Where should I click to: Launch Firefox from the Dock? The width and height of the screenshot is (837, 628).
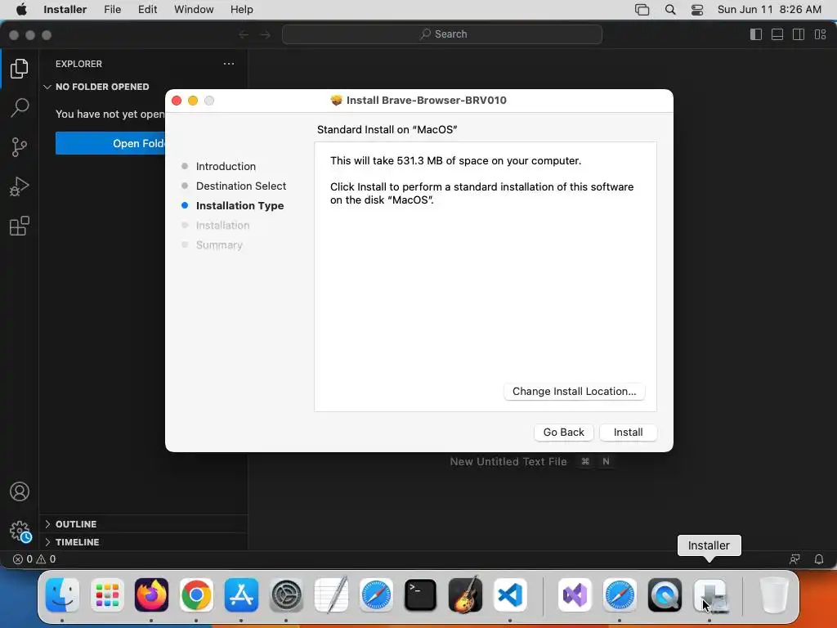151,595
